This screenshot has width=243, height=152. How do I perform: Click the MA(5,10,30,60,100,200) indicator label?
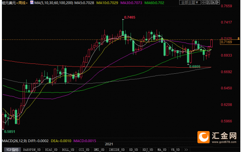pos(54,3)
